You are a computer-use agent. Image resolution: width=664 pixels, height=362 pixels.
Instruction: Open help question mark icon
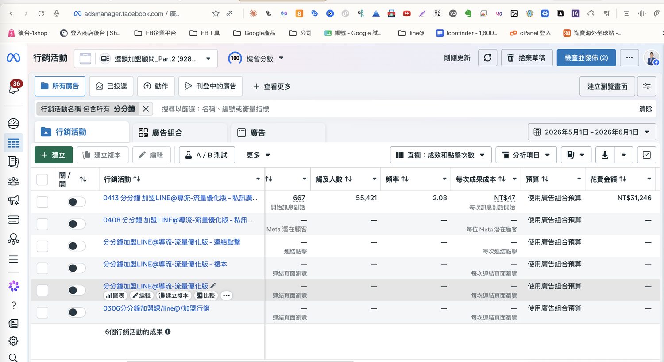pyautogui.click(x=14, y=305)
